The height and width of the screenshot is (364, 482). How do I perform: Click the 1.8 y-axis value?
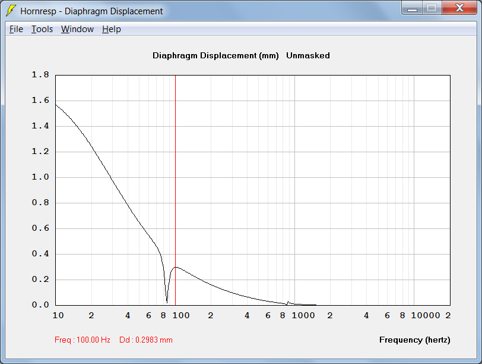[x=40, y=75]
